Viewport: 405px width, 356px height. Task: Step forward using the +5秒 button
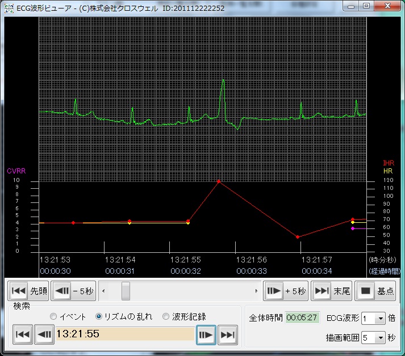coord(285,291)
